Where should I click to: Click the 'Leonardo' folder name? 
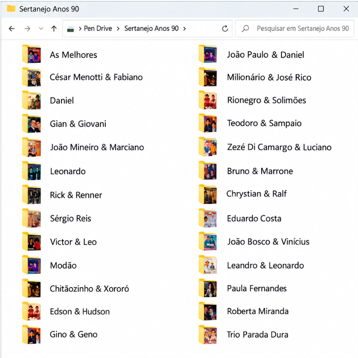pyautogui.click(x=68, y=171)
